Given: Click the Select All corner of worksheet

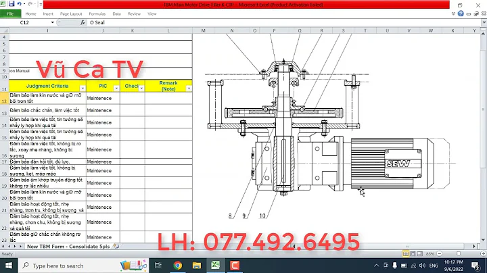Looking at the screenshot, I should point(4,30).
